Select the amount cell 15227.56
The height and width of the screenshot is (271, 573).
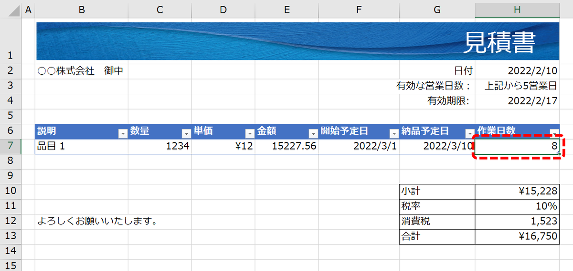click(x=287, y=146)
